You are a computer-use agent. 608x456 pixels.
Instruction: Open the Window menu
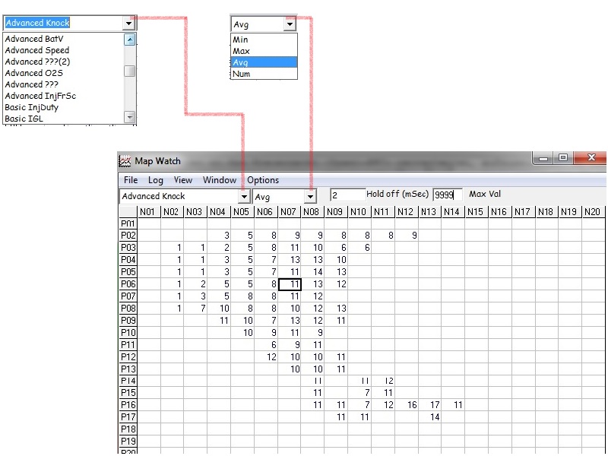(x=219, y=180)
